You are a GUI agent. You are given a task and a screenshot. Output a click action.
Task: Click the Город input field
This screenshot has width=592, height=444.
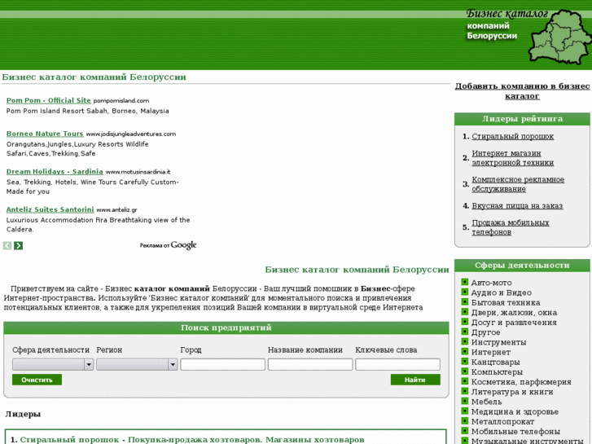[x=223, y=364]
